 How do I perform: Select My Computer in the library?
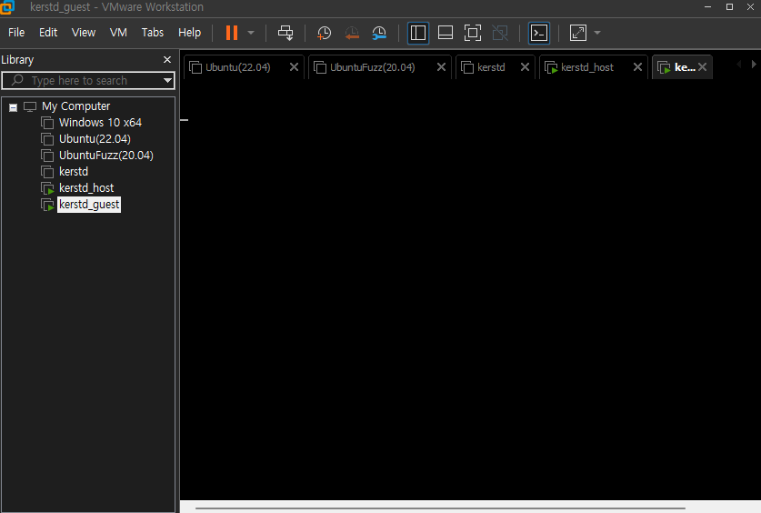(x=75, y=106)
